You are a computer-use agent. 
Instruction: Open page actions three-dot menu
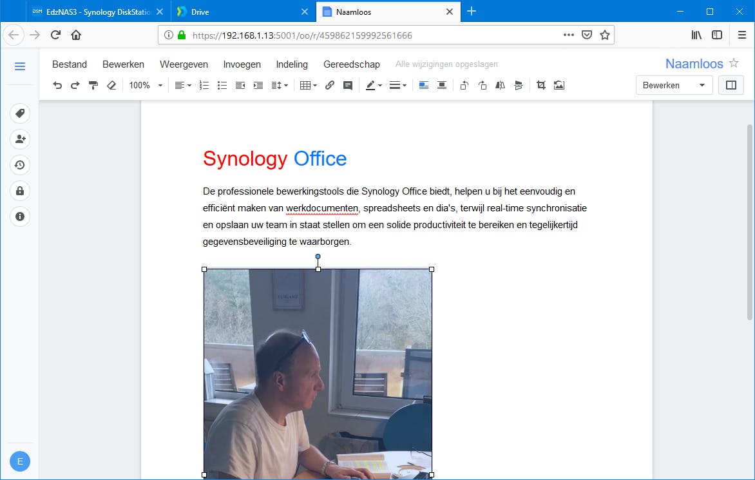(x=569, y=35)
